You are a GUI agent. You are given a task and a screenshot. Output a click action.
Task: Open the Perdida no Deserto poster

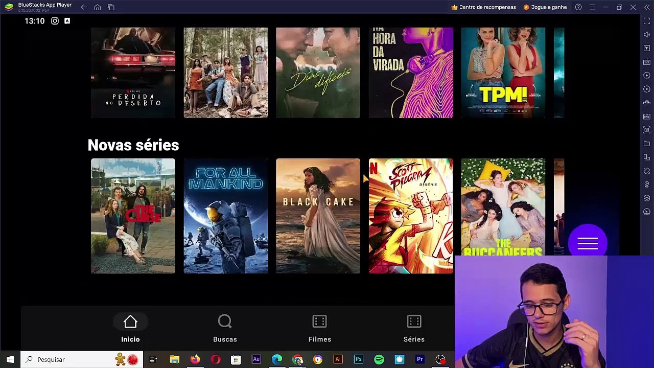tap(133, 73)
